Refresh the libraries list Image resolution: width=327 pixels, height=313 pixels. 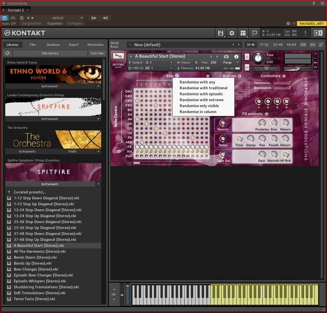point(8,53)
